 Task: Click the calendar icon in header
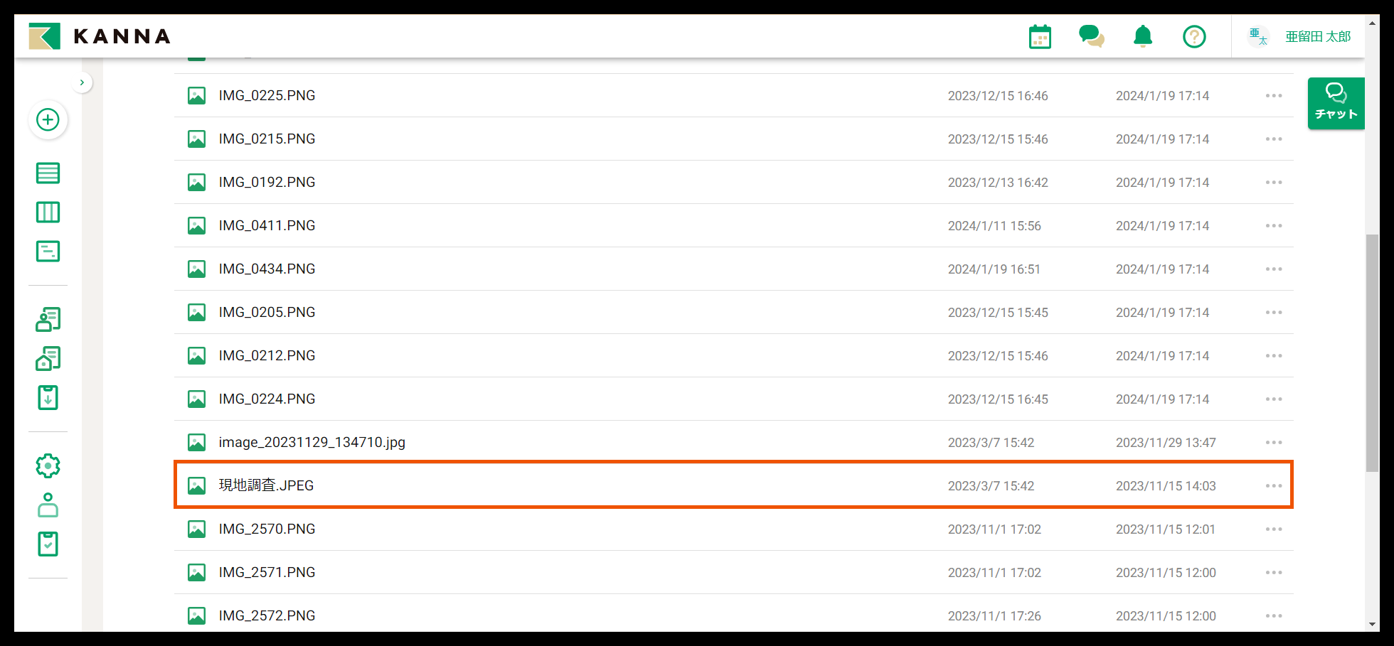click(1040, 37)
